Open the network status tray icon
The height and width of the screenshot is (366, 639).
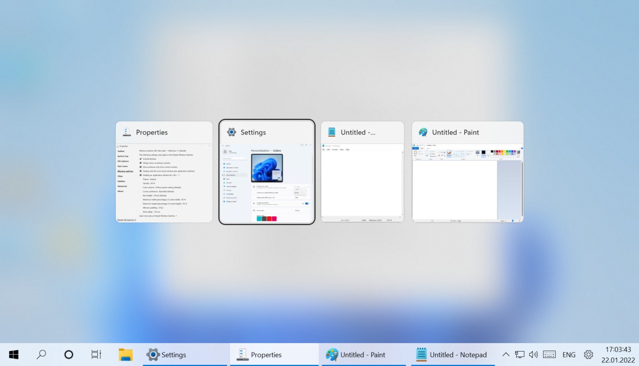[520, 355]
